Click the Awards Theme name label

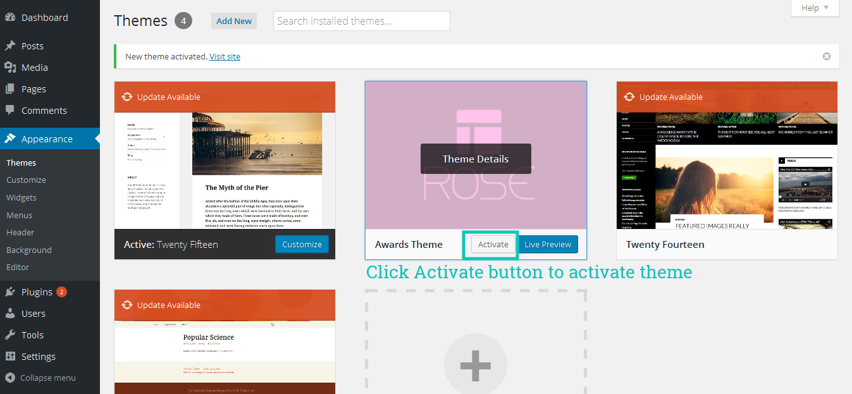click(409, 244)
